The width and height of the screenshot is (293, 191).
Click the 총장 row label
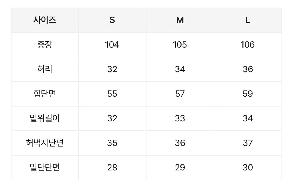pyautogui.click(x=45, y=44)
